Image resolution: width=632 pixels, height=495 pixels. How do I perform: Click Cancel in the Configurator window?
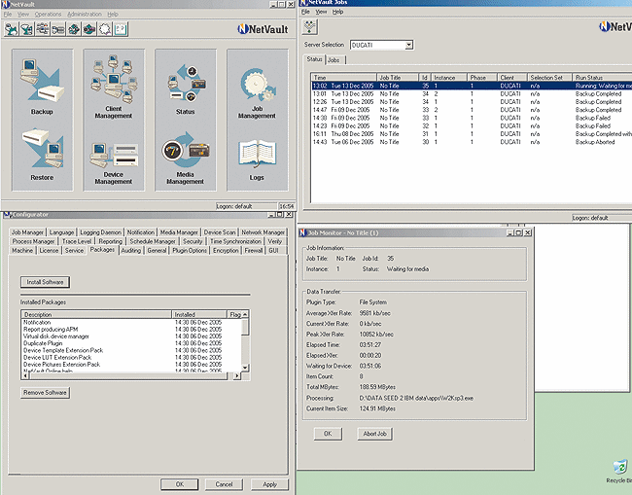click(224, 484)
